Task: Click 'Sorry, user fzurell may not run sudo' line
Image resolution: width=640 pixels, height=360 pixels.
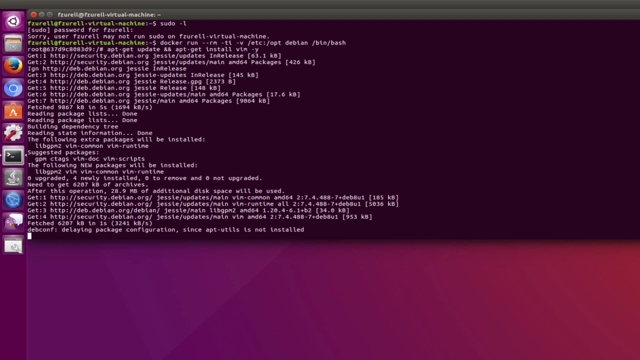Action: [x=148, y=36]
